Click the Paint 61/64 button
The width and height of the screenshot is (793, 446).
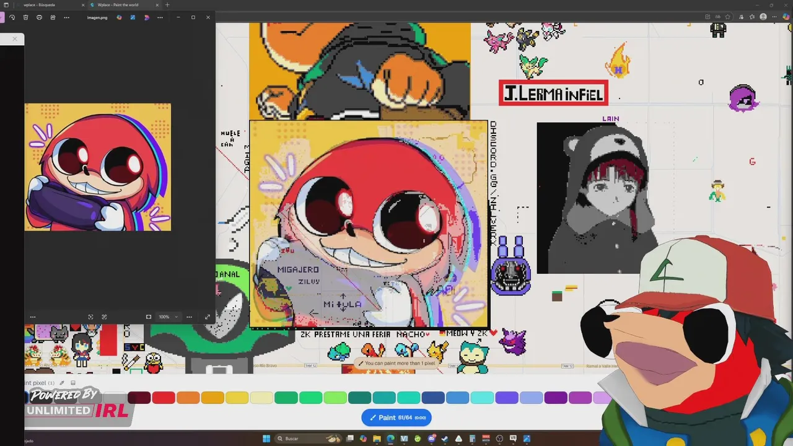(396, 418)
